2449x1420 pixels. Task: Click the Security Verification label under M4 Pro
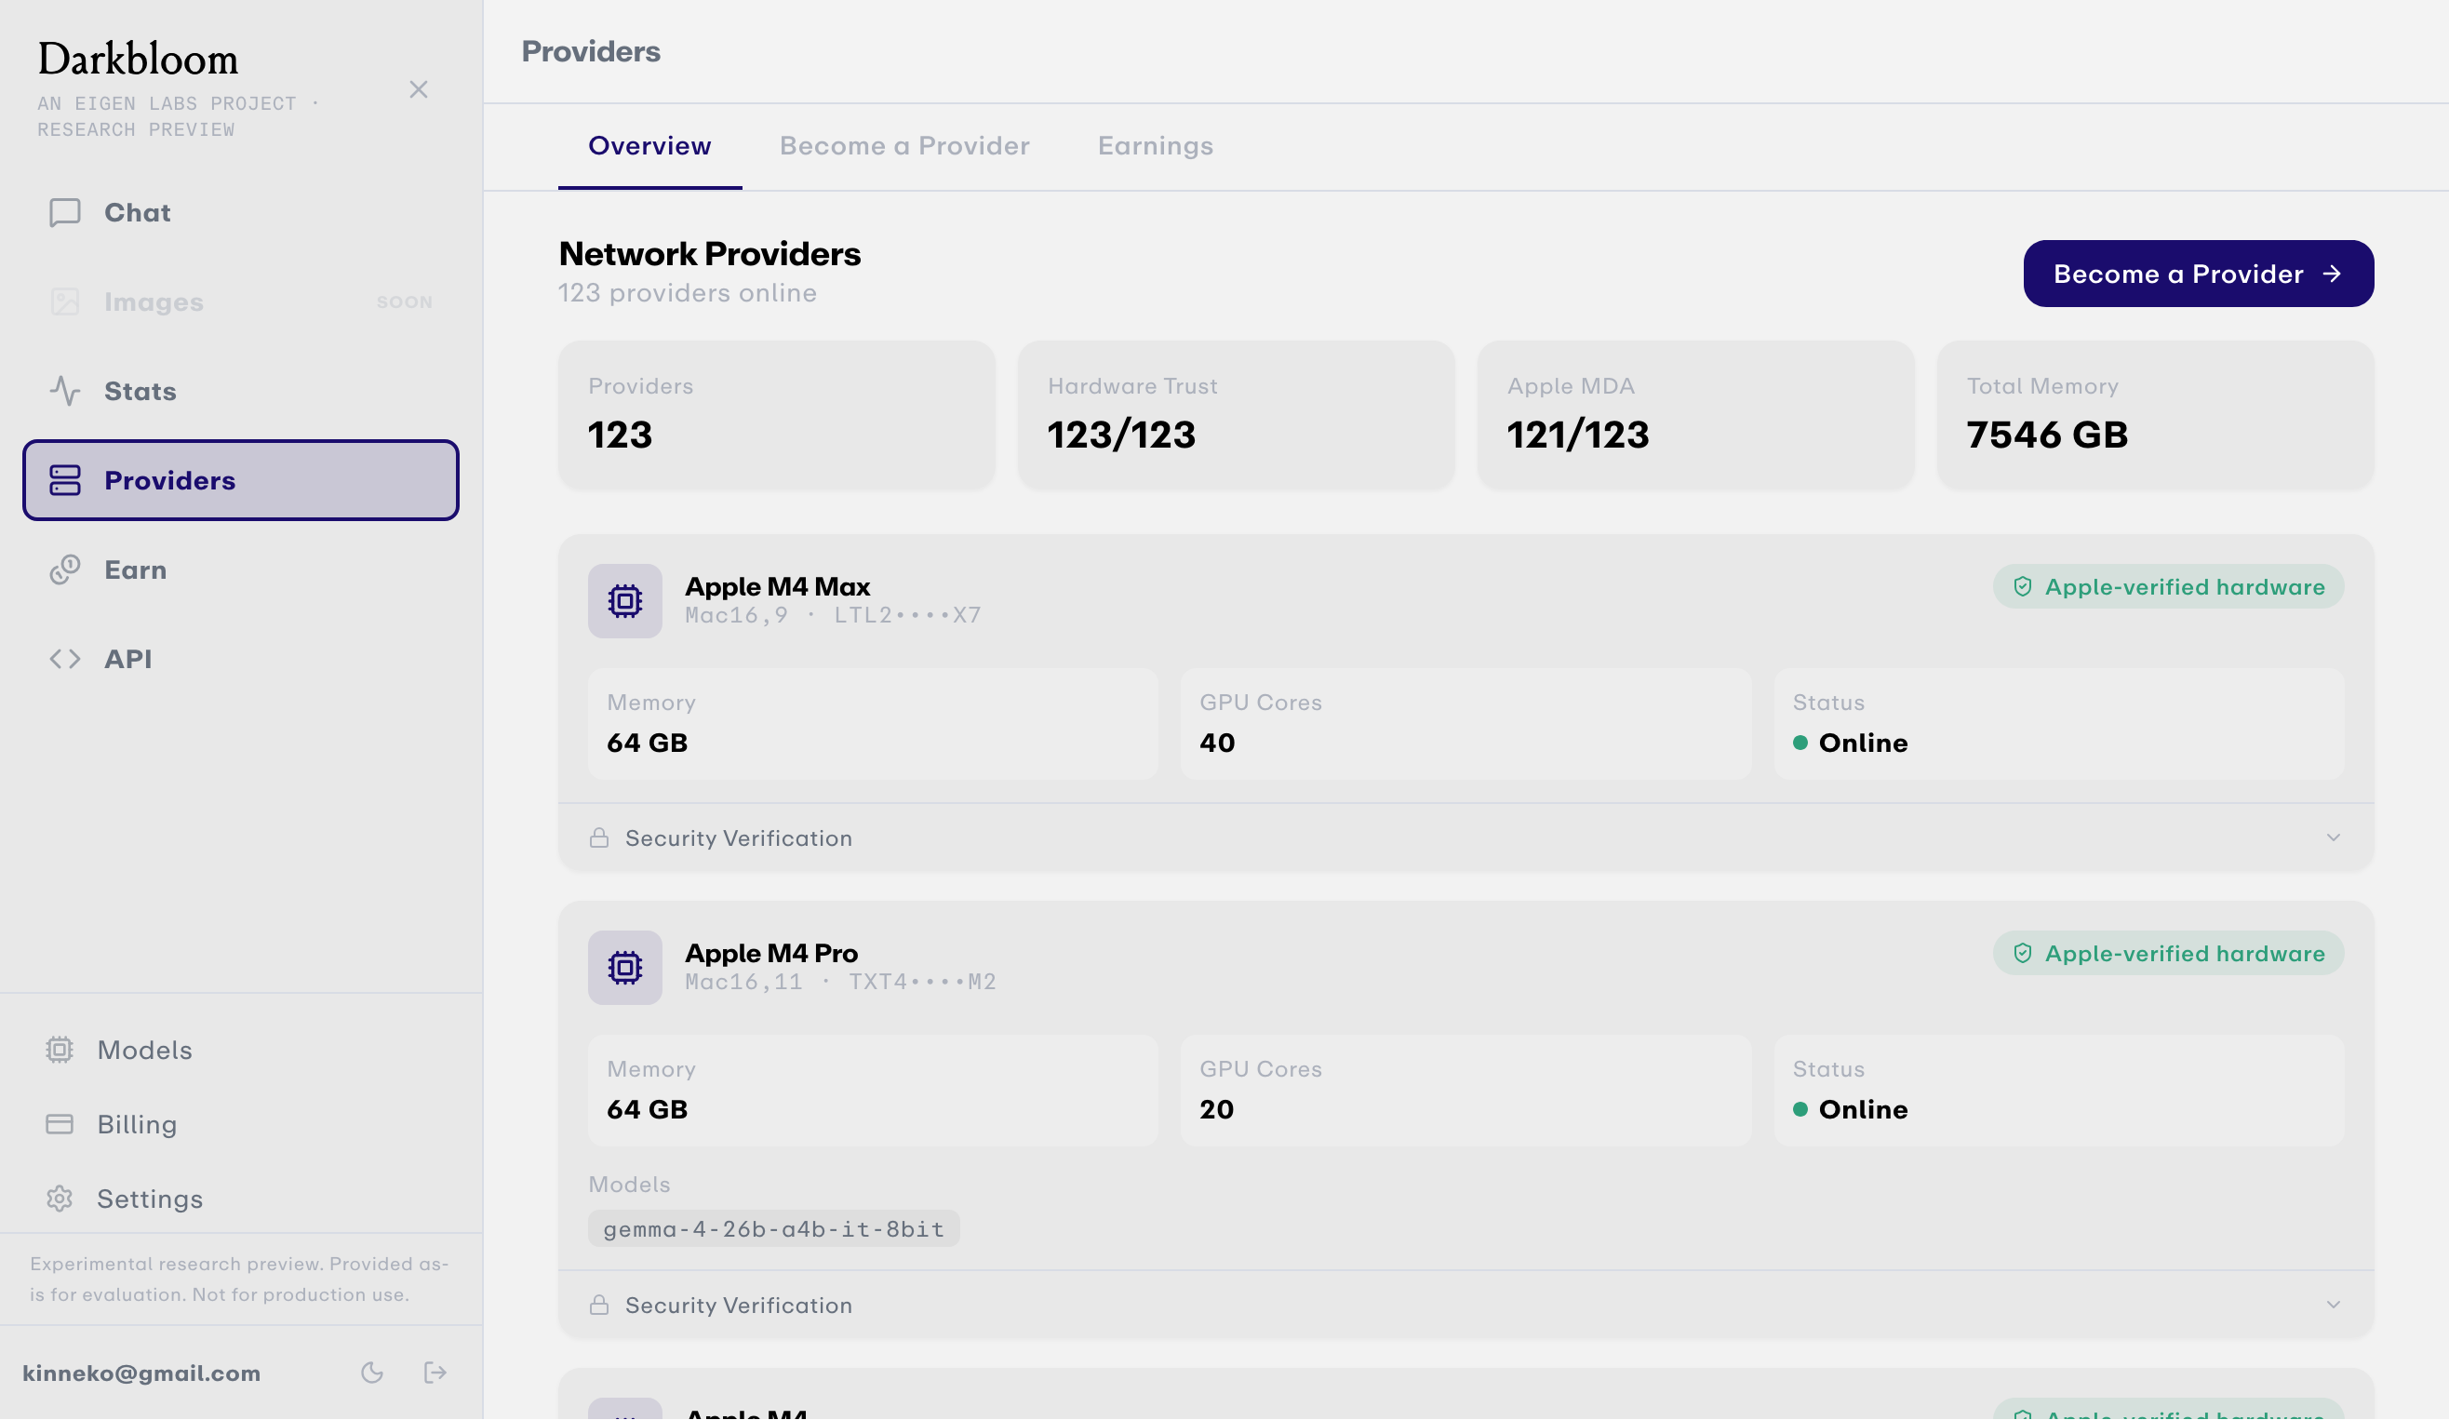coord(739,1306)
